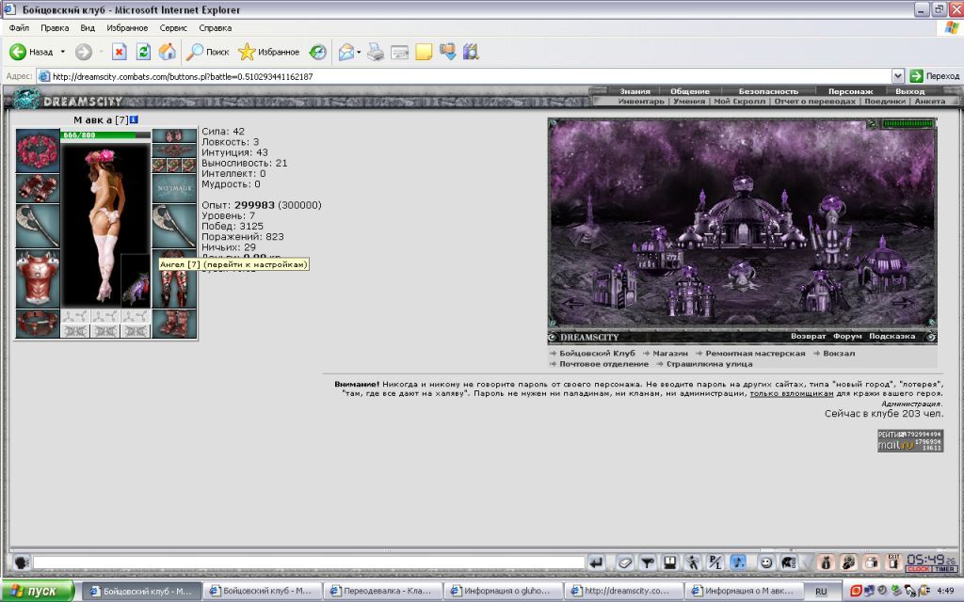
Task: Open the blue info icon beside character name
Action: click(134, 119)
